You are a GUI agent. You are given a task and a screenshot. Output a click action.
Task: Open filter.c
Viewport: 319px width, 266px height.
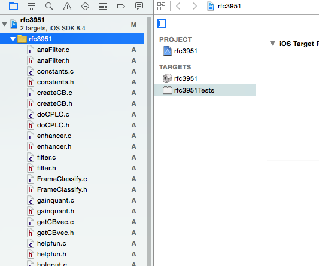click(47, 157)
